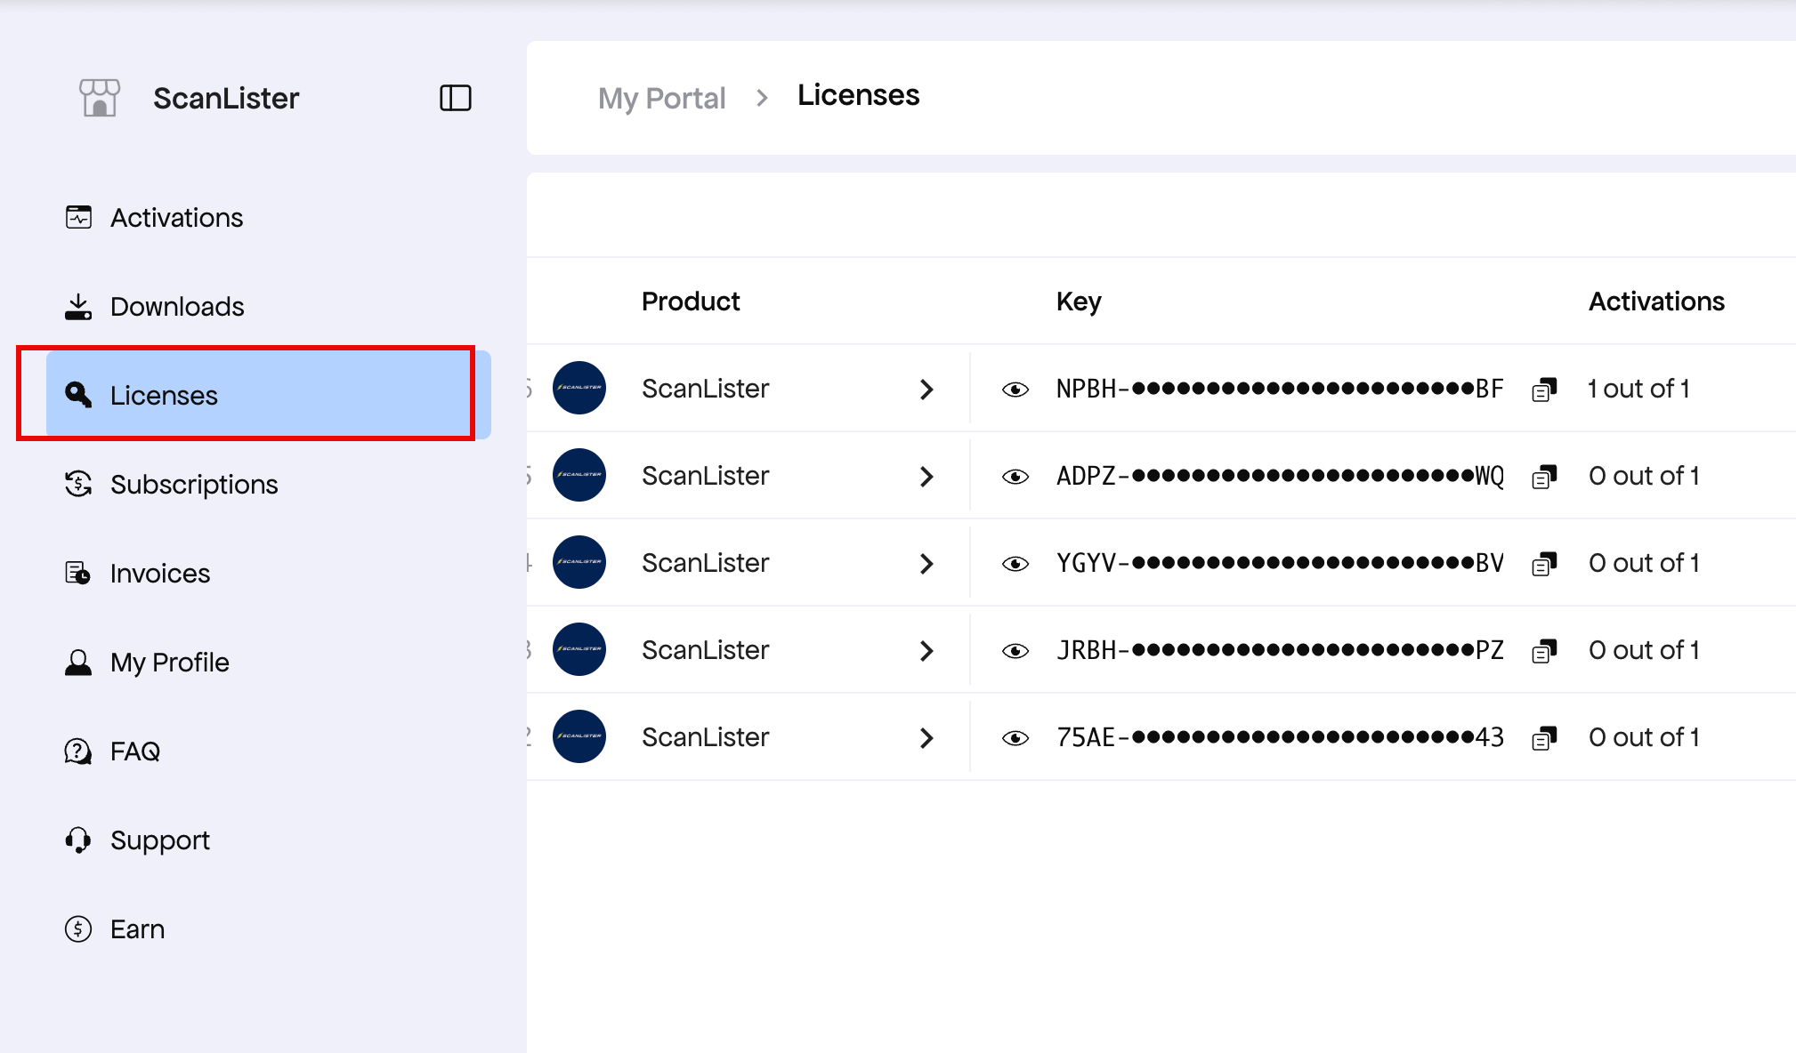The image size is (1796, 1053).
Task: Expand the ADPZ row product chevron
Action: [x=926, y=477]
